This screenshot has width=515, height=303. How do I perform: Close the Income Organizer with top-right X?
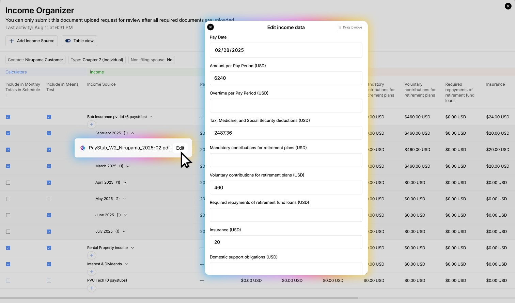point(508,6)
